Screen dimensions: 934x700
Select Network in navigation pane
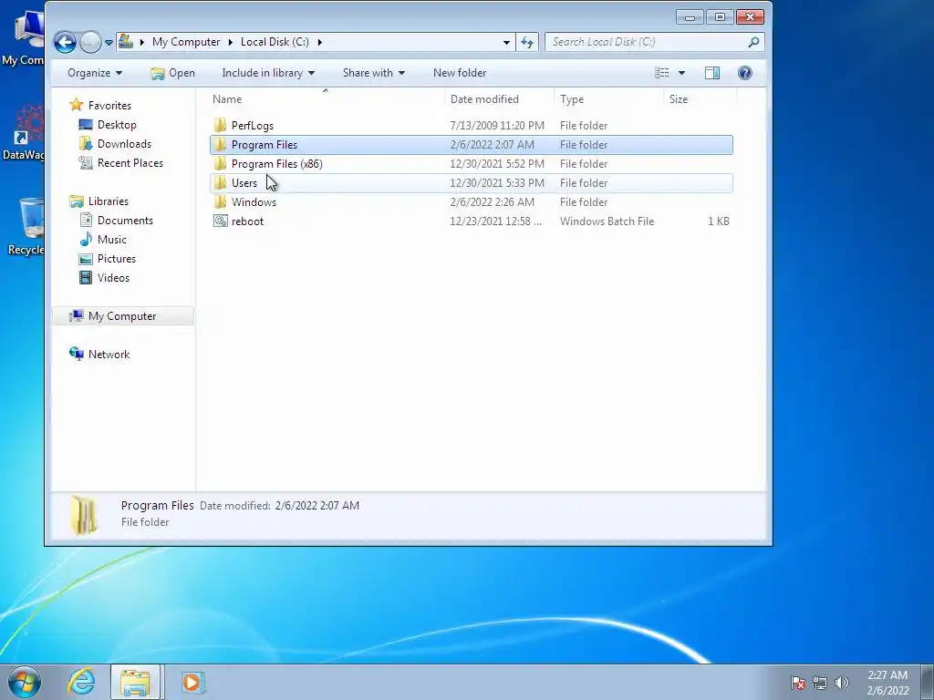109,355
